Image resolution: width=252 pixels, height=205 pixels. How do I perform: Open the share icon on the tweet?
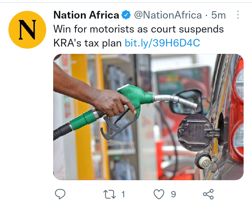pos(208,194)
